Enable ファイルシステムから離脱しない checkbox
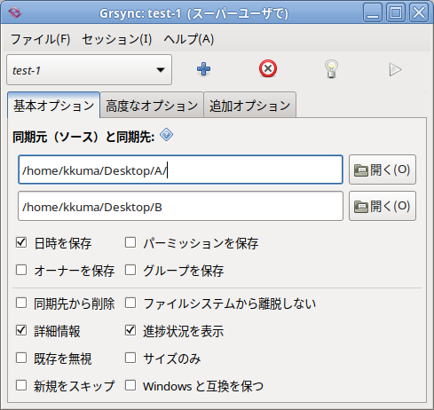This screenshot has width=434, height=410. click(130, 303)
